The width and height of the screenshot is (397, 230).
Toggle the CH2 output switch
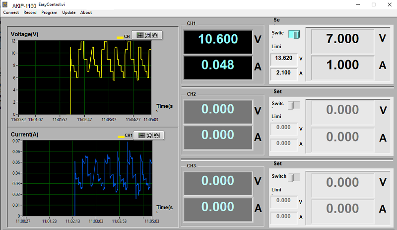(294, 105)
